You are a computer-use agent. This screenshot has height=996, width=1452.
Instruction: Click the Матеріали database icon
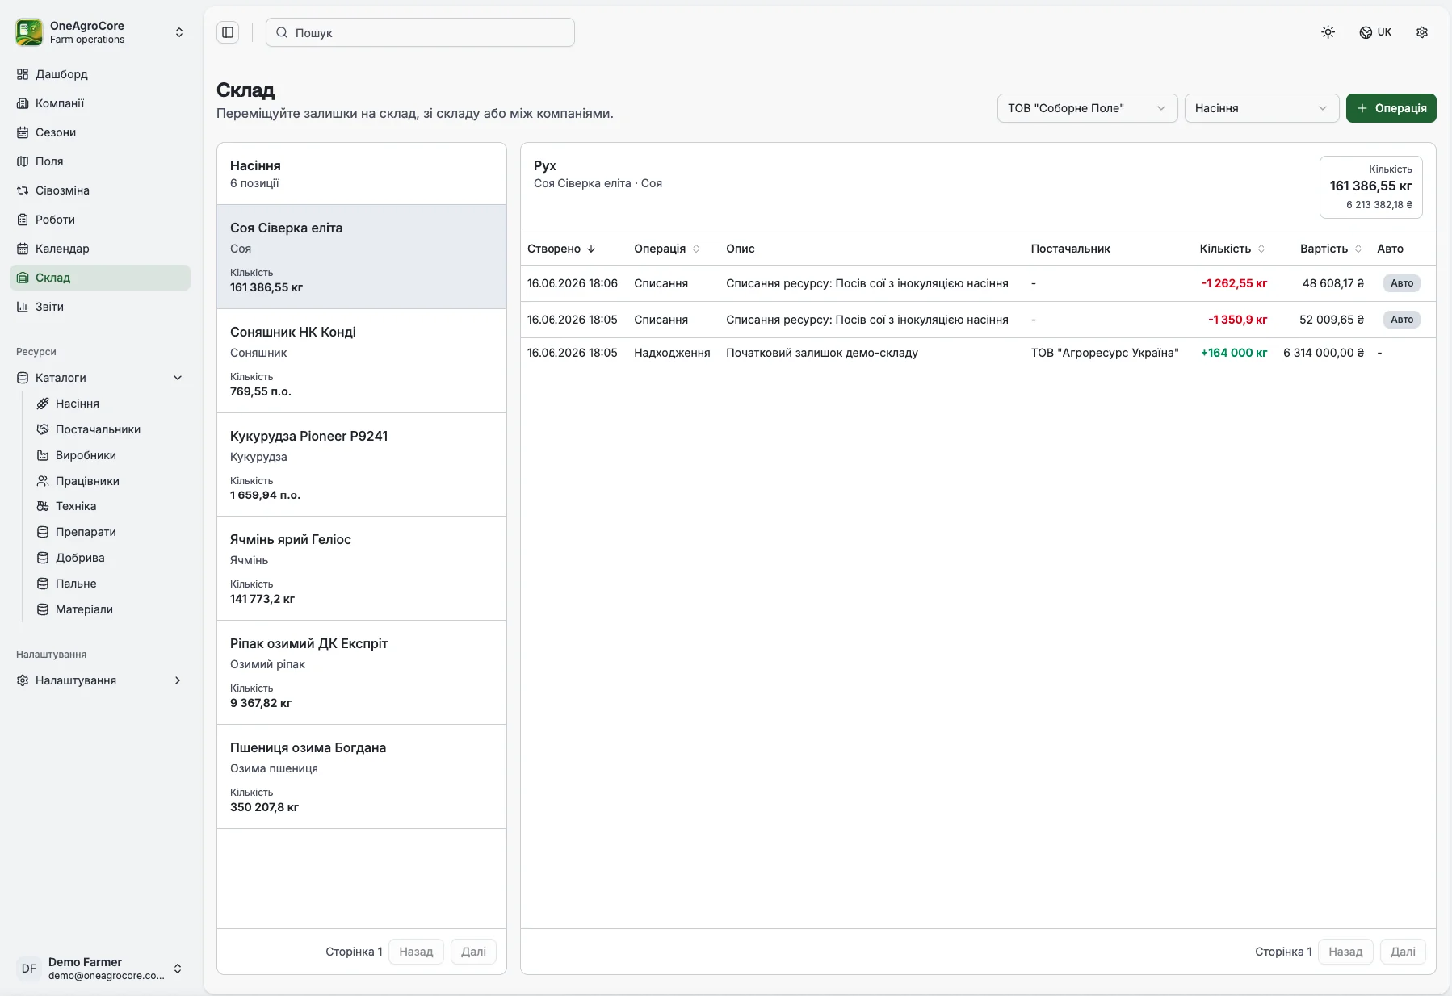43,609
